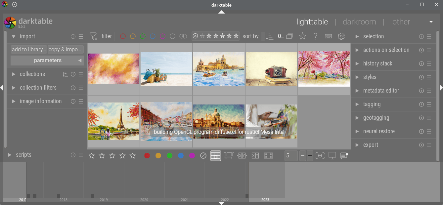Viewport: 443px width, 205px height.
Task: Open presets menu for styles module
Action: click(429, 77)
